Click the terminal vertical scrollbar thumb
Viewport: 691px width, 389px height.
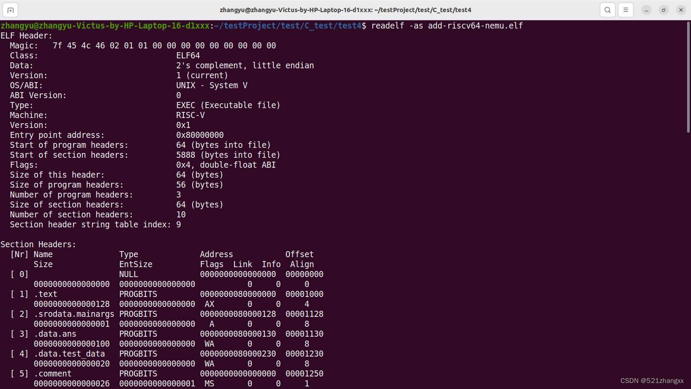(688, 77)
